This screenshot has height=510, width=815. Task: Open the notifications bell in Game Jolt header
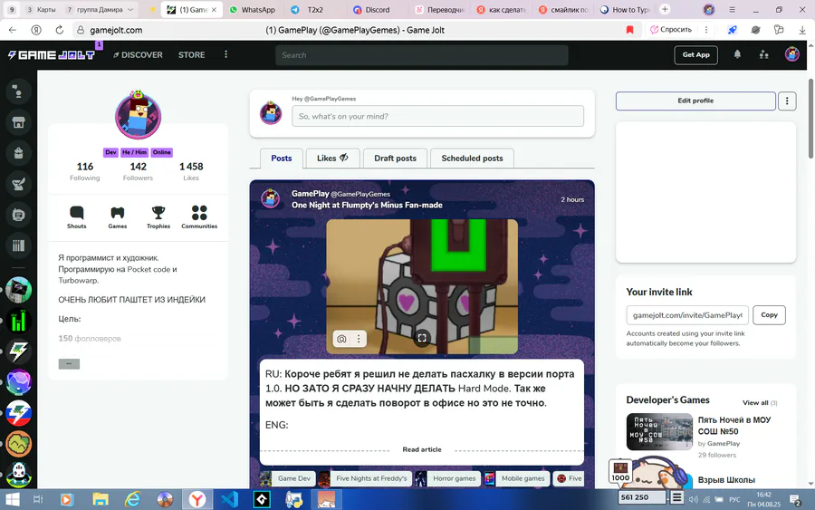[x=737, y=54]
